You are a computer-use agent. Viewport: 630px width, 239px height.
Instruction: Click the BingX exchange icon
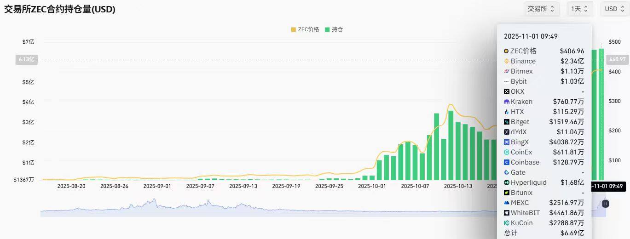507,142
